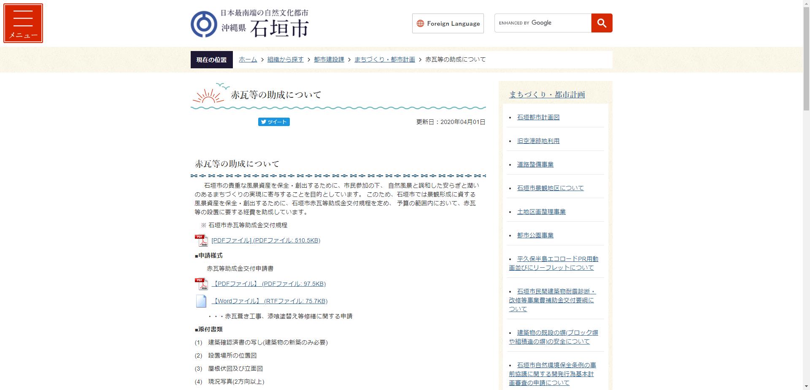Navigate to 都市建設課 via breadcrumb
Viewport: 810px width, 390px height.
pos(329,59)
